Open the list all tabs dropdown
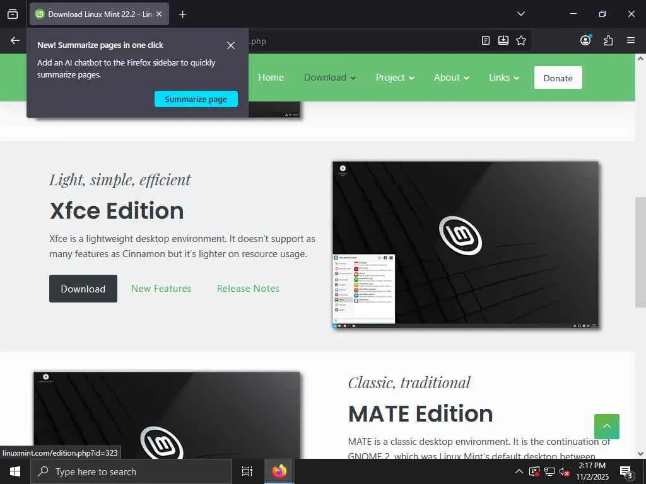The width and height of the screenshot is (646, 484). [520, 14]
